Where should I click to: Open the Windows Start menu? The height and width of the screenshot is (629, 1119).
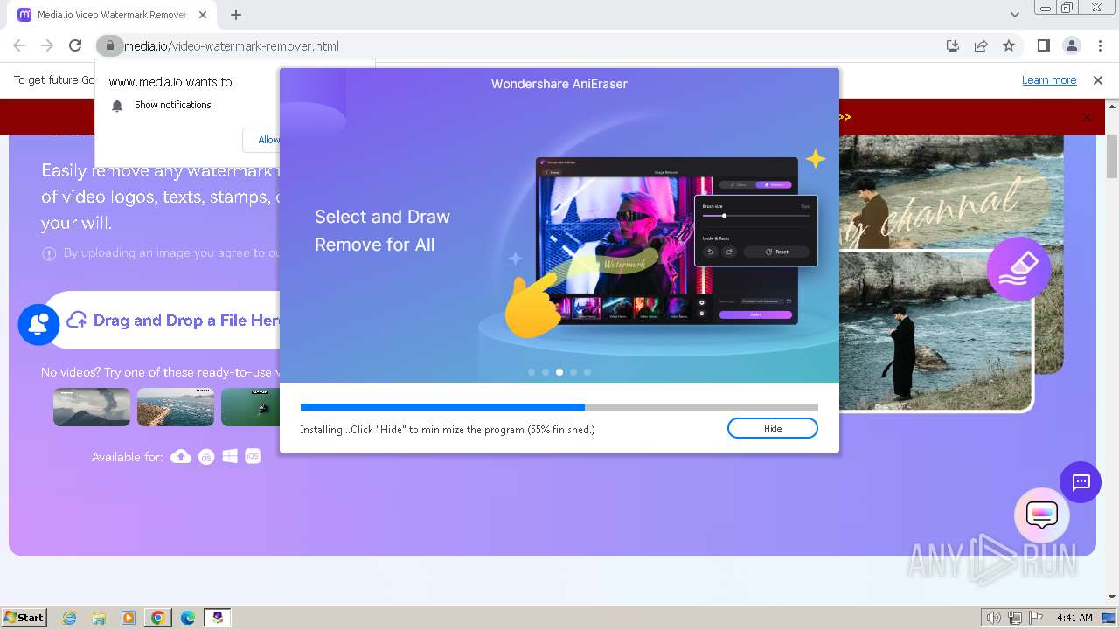click(24, 617)
